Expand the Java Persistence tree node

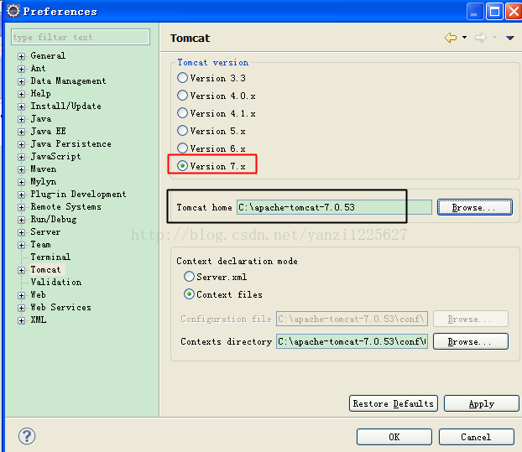click(x=21, y=144)
